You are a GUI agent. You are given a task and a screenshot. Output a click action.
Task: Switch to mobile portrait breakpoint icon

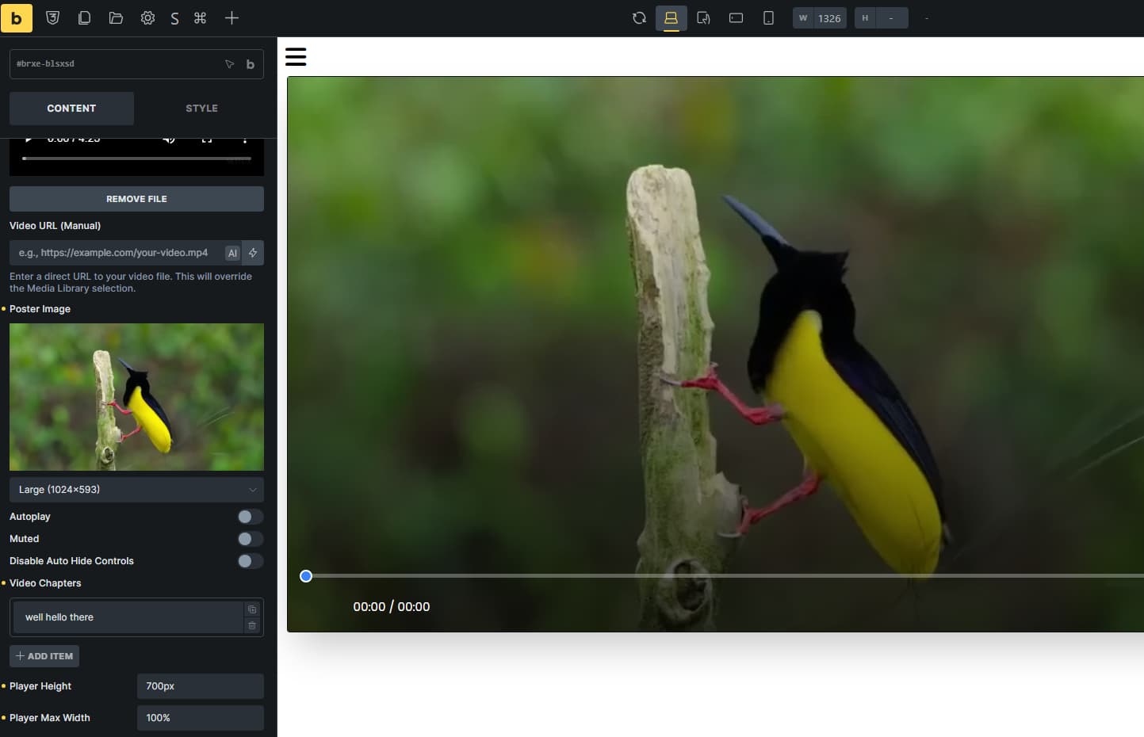tap(767, 17)
